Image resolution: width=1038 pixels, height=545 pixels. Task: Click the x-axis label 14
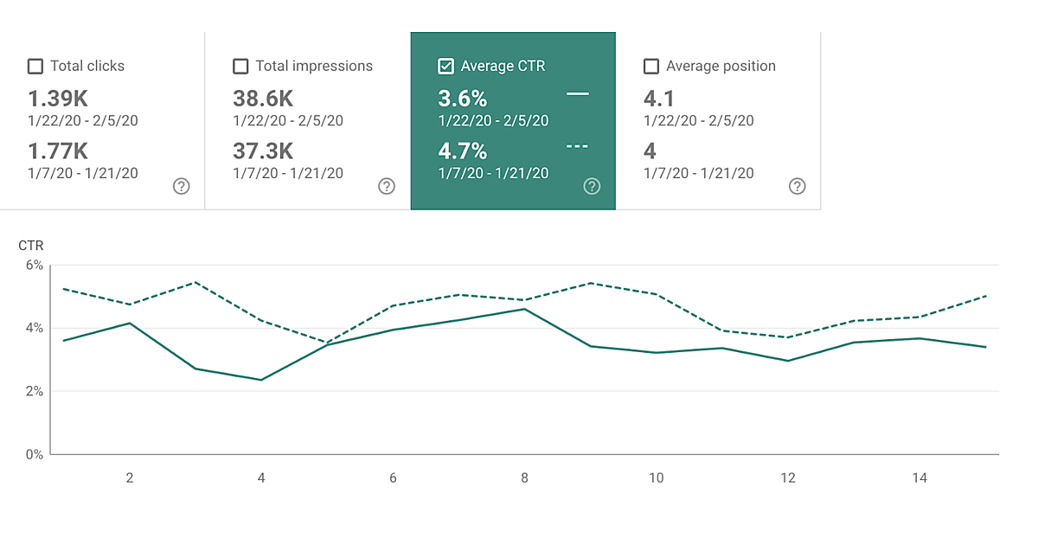[919, 478]
